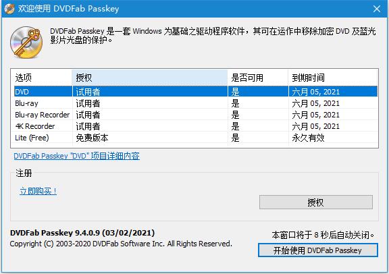Click 开始使用 DVDFab Passkey button
Screen dimensions: 389x274
coord(318,250)
